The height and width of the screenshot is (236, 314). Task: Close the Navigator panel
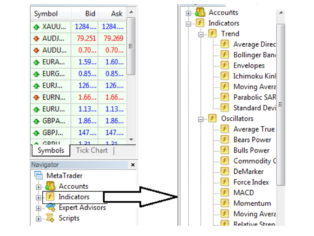133,165
